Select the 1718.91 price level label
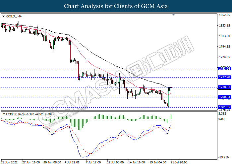The height and width of the screenshot is (165, 232). tap(224, 87)
